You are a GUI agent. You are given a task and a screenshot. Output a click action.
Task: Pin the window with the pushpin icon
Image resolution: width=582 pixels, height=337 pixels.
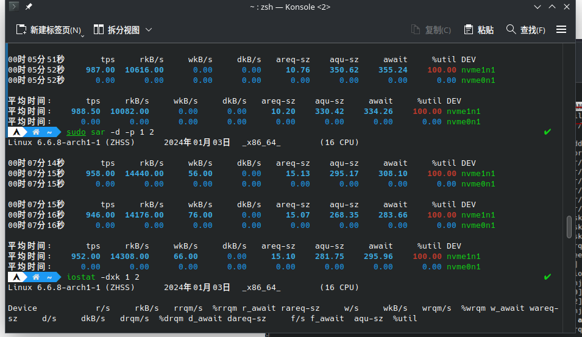(x=29, y=7)
